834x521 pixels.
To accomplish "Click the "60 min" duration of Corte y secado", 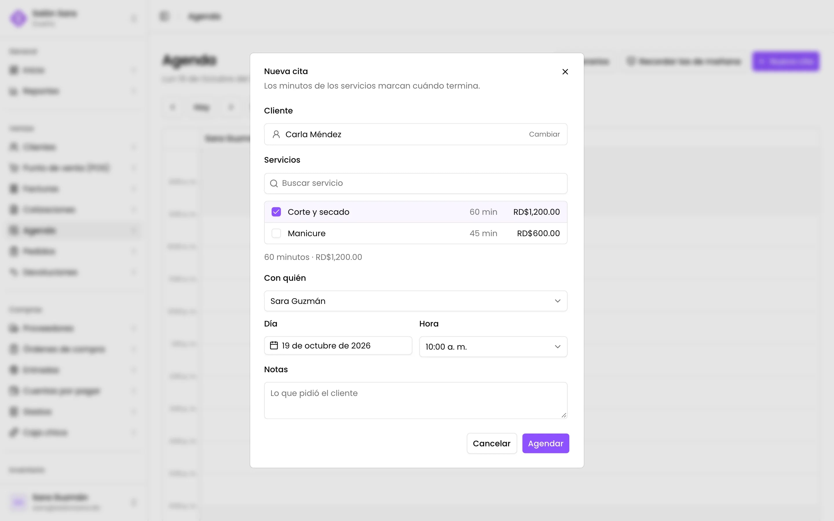I will coord(483,212).
